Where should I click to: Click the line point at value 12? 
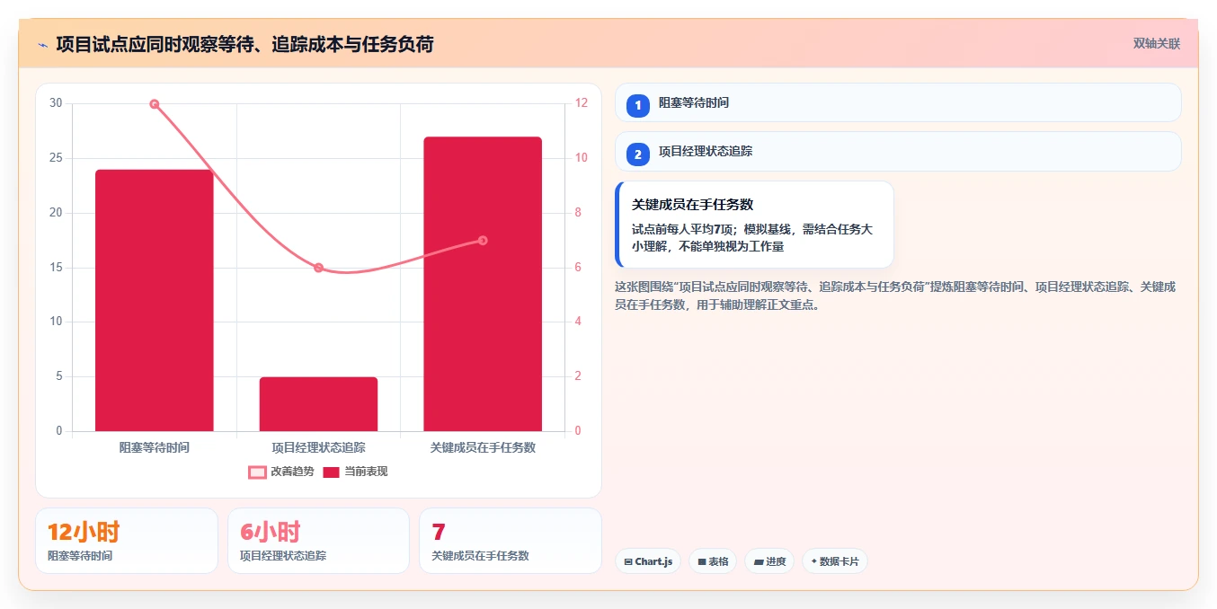tap(155, 104)
